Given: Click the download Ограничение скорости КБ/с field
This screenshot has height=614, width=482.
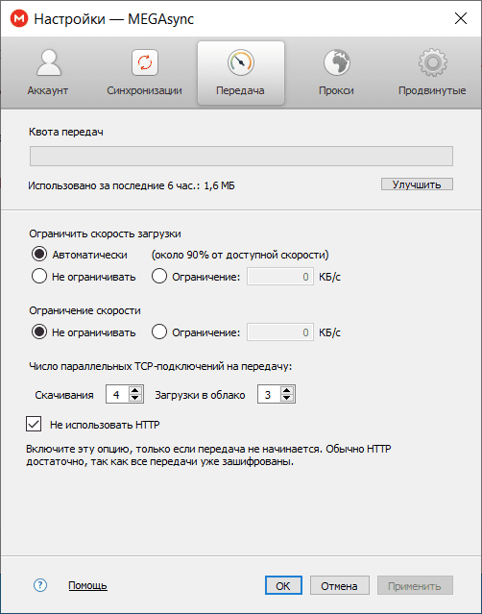Looking at the screenshot, I should pos(280,332).
